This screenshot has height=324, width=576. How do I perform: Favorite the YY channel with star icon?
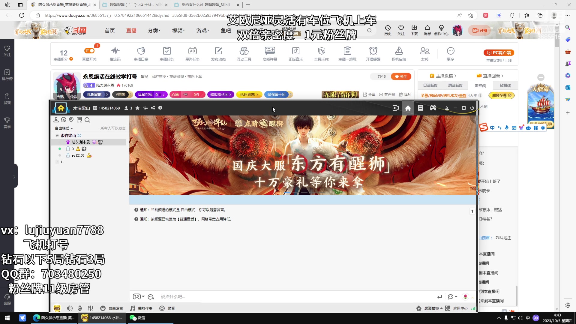coord(137,108)
